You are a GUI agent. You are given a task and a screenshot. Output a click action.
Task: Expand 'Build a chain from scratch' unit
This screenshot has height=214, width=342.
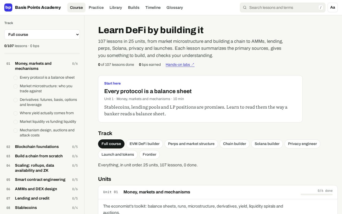(42, 156)
